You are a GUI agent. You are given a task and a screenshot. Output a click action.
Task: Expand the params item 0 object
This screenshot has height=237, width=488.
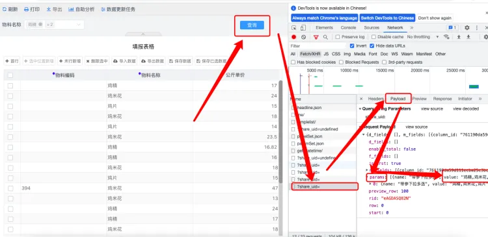point(370,184)
